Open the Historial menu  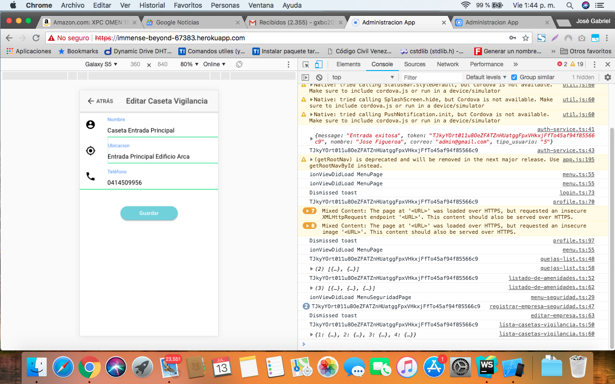[152, 5]
